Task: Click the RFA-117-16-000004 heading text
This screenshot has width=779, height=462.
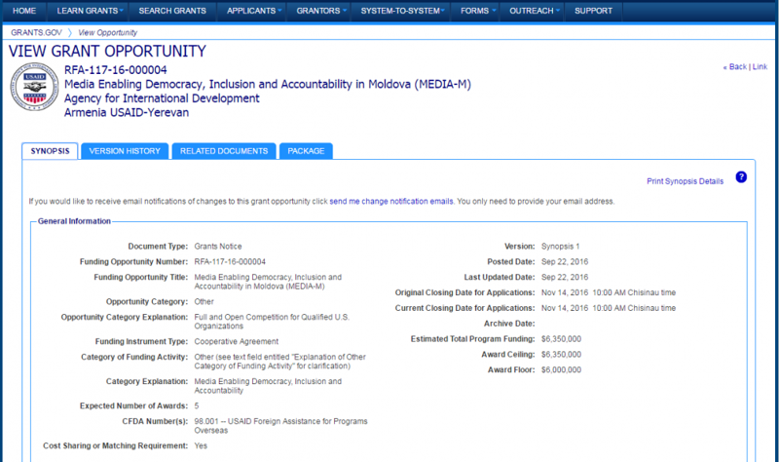Action: click(115, 70)
